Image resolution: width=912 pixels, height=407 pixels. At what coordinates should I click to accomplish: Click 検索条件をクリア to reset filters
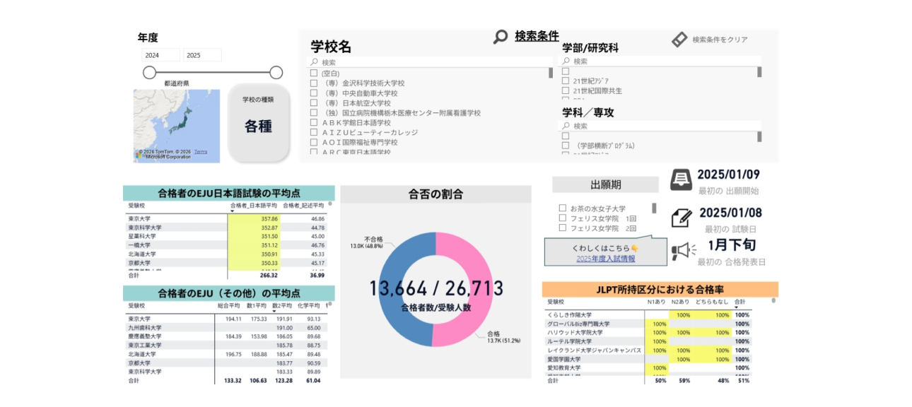(x=720, y=40)
